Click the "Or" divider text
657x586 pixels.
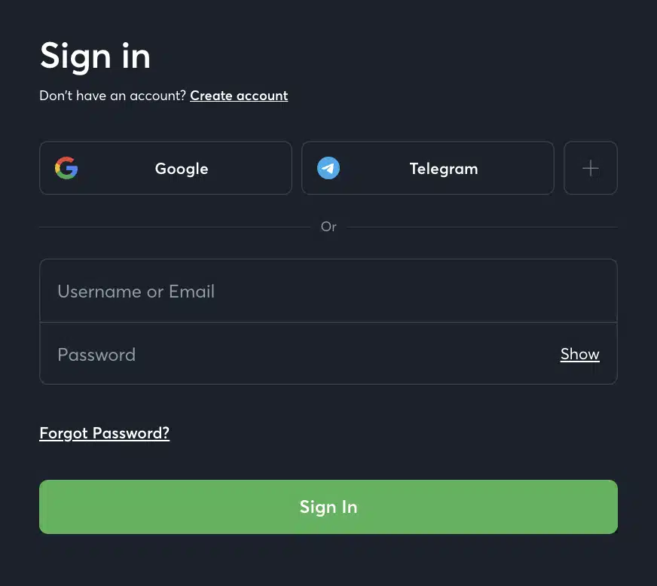(328, 227)
